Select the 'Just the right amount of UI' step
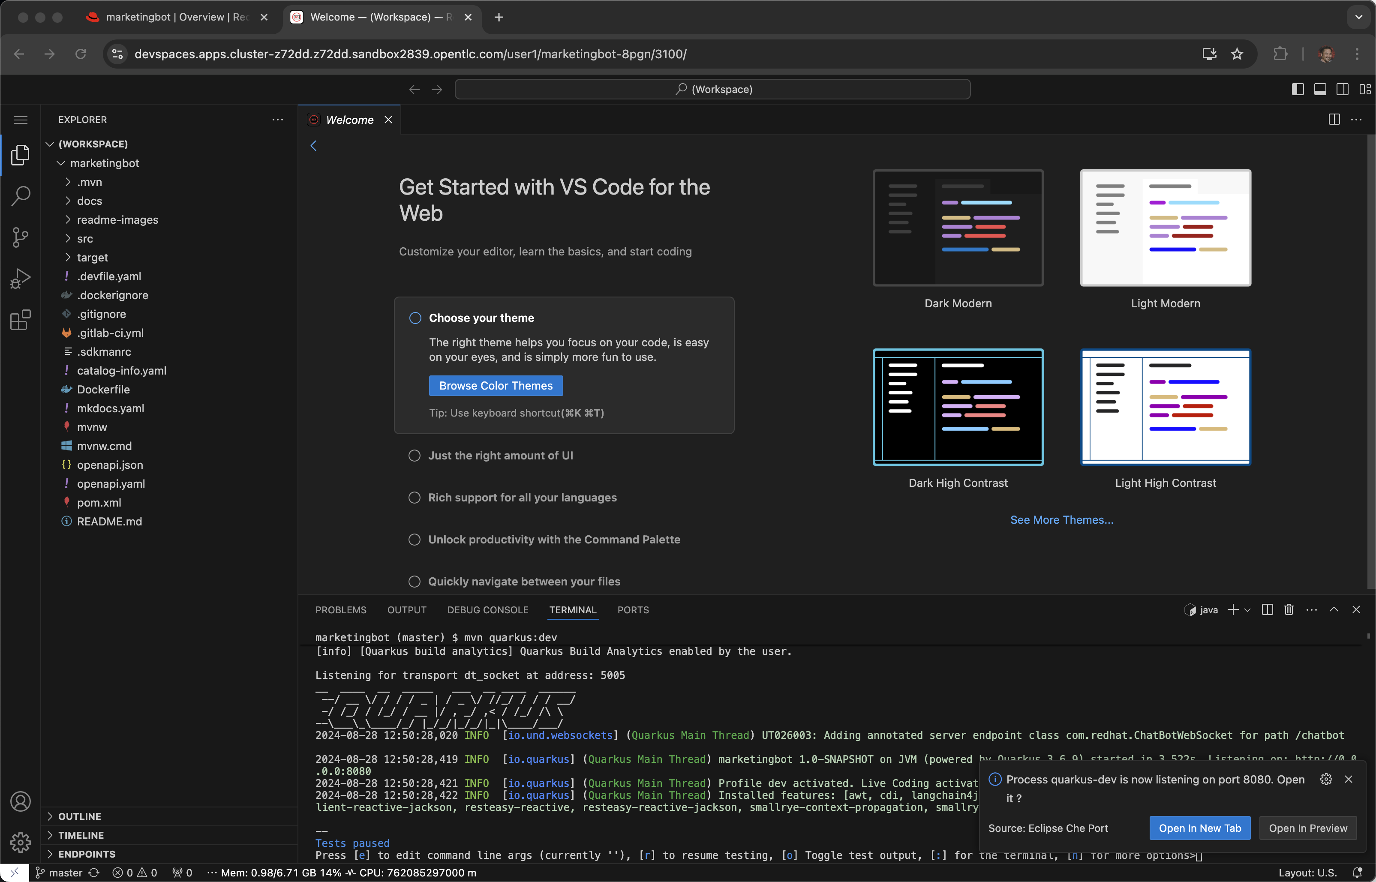Image resolution: width=1376 pixels, height=882 pixels. [x=500, y=455]
